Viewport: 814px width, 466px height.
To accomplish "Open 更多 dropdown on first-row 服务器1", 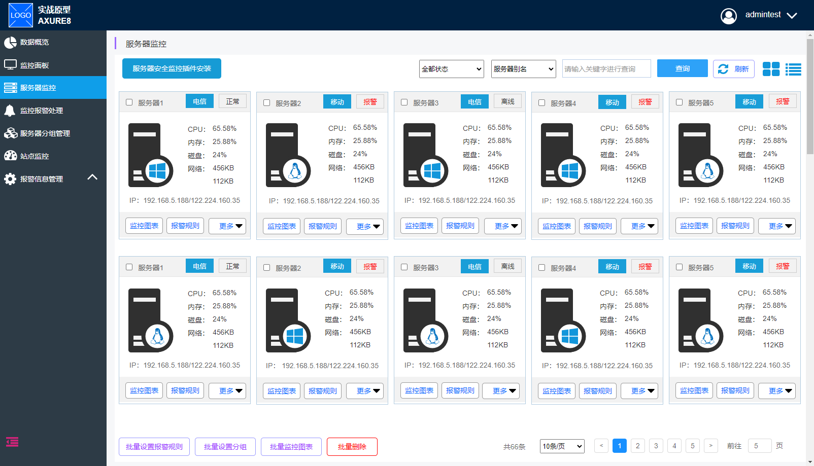I will coord(227,226).
